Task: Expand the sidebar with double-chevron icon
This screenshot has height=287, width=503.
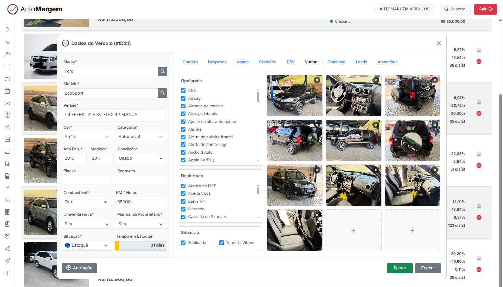Action: point(7,30)
